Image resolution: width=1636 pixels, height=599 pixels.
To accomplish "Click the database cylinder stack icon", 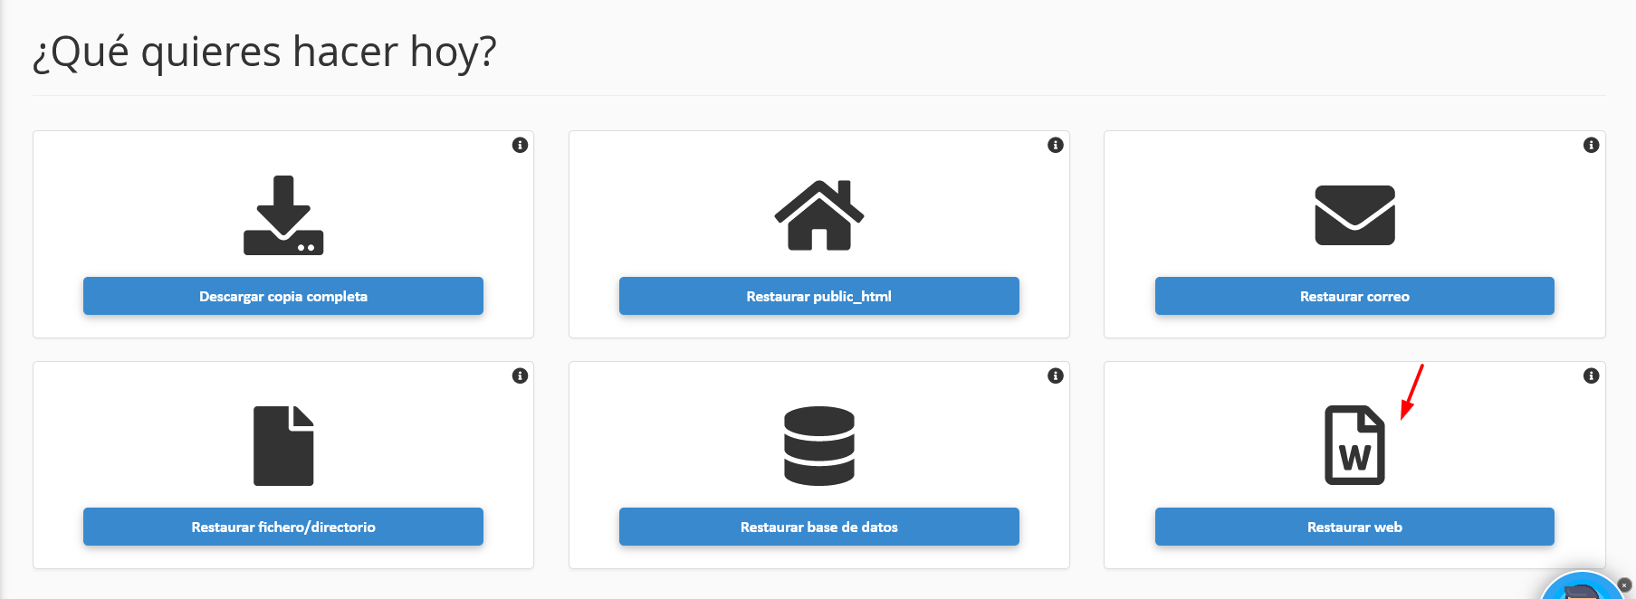I will [819, 446].
